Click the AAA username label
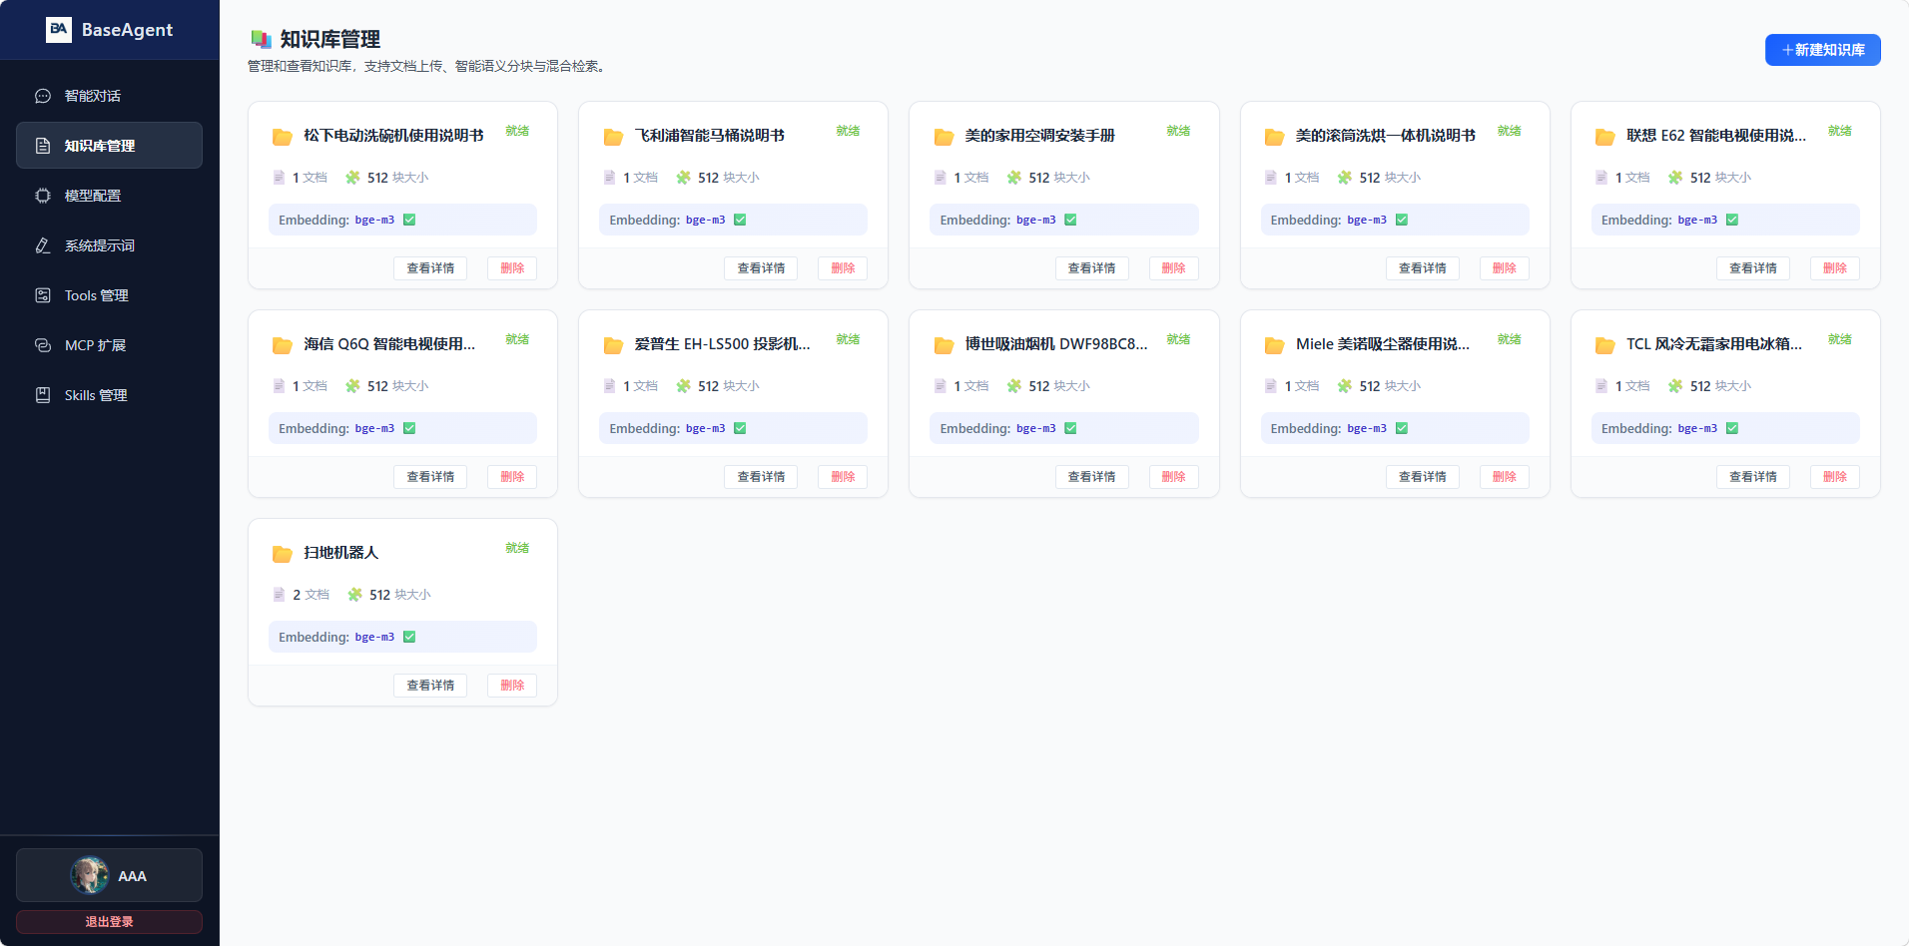This screenshot has width=1909, height=946. (132, 876)
